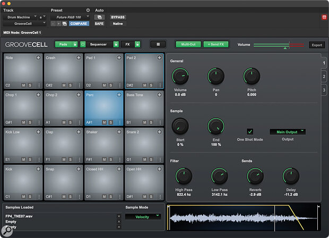Solo the Crash pad

tap(70, 85)
